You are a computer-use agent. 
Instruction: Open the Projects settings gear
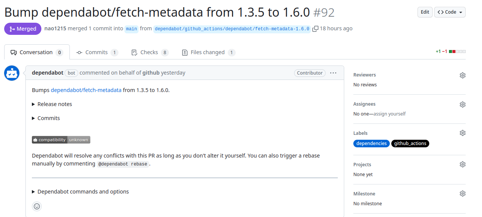[462, 164]
